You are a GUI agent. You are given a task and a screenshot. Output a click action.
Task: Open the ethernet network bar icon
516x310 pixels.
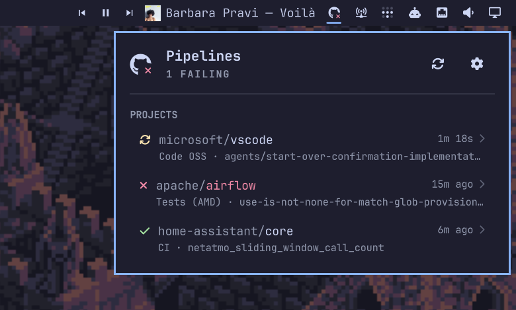pyautogui.click(x=442, y=13)
